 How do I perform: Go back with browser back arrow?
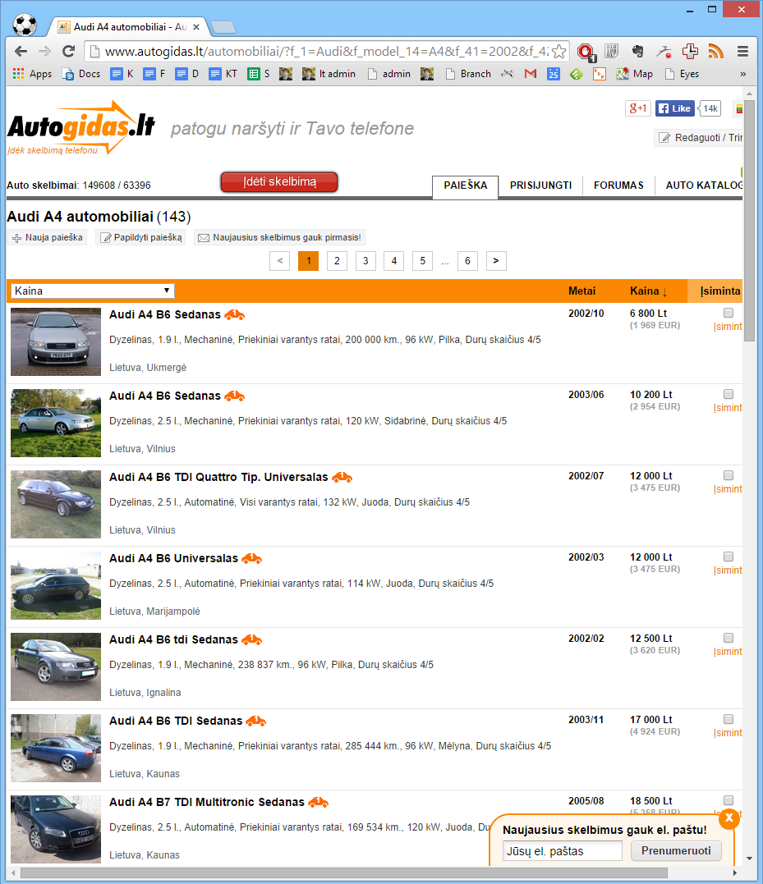coord(21,52)
